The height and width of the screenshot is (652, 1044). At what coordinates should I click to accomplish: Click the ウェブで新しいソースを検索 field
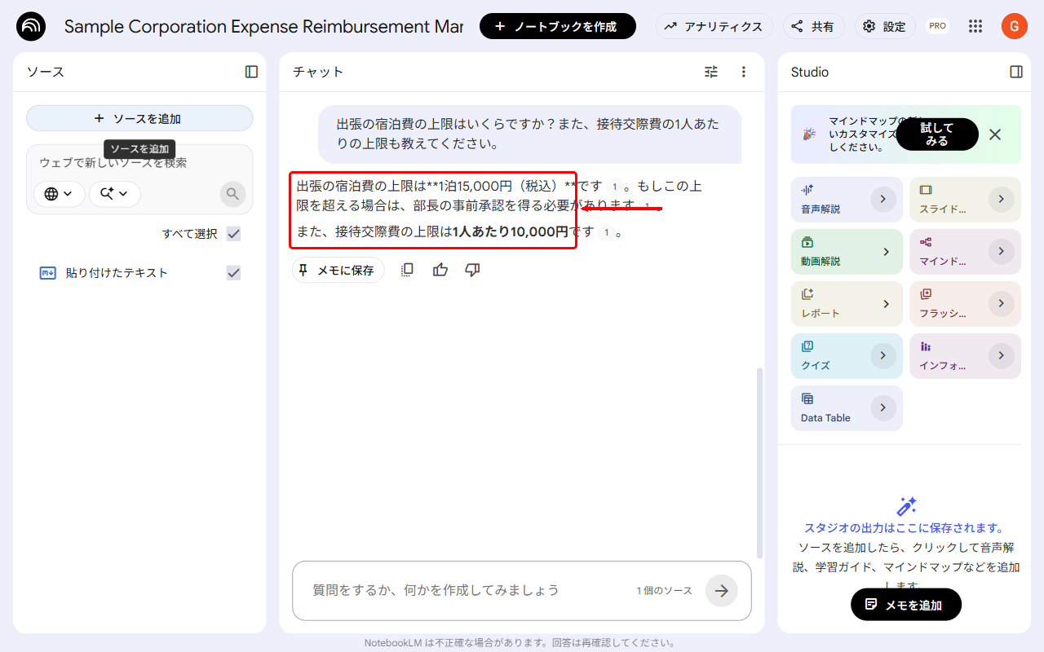click(x=139, y=163)
